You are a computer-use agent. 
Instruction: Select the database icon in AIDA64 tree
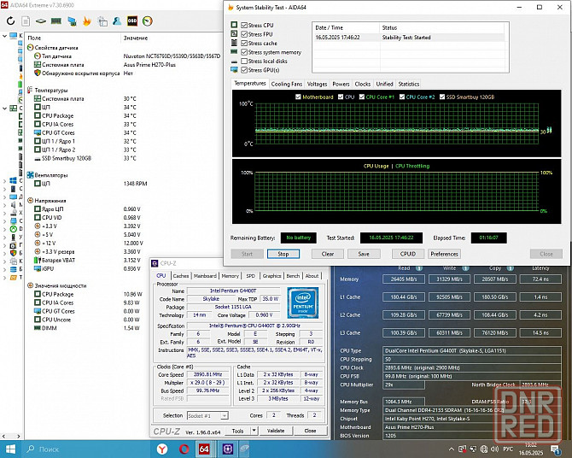click(x=13, y=269)
